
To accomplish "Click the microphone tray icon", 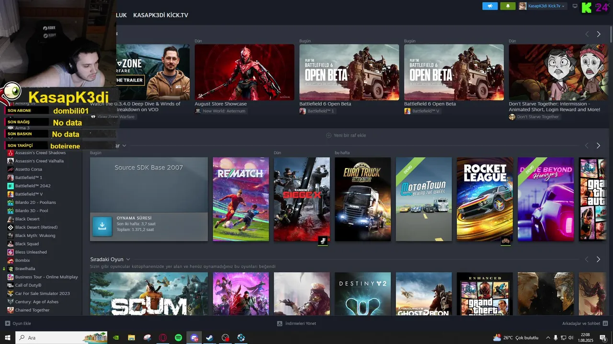I will coord(556,338).
